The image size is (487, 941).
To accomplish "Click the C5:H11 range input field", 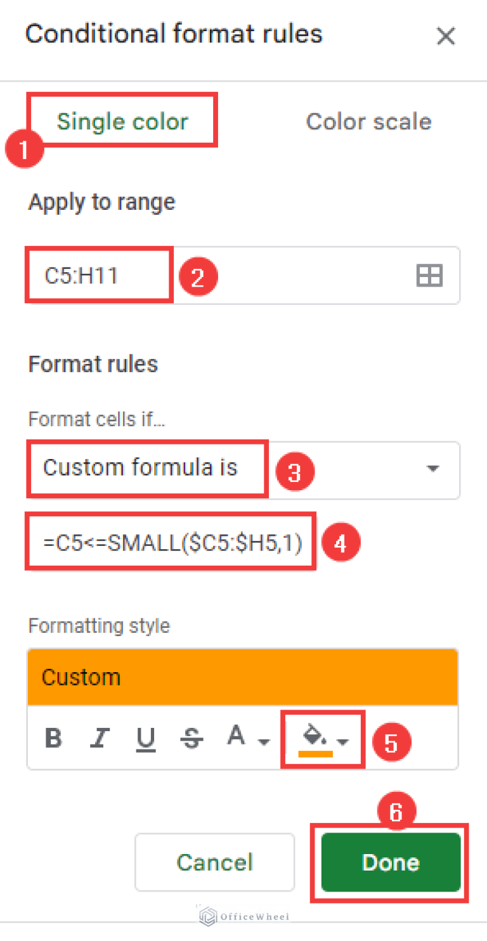I will [x=222, y=276].
